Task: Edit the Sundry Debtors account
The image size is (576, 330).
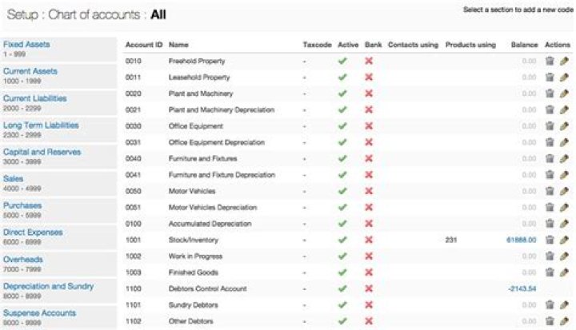Action: pyautogui.click(x=564, y=304)
